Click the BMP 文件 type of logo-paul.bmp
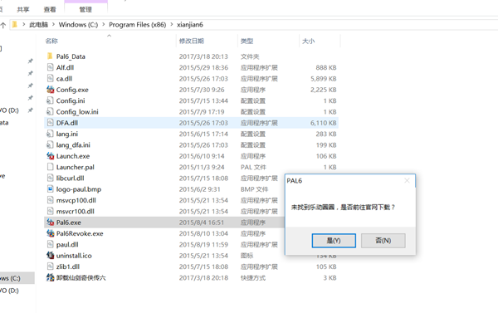The width and height of the screenshot is (498, 313). pos(255,189)
